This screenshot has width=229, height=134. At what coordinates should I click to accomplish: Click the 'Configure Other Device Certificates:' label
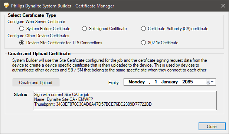39,36
